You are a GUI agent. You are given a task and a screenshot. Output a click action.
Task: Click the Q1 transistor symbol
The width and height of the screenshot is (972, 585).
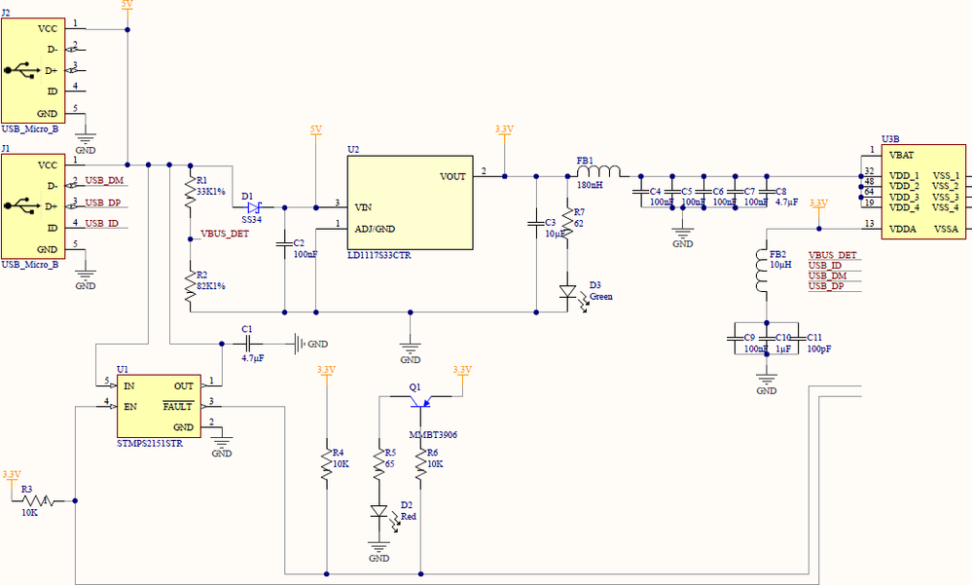[421, 401]
